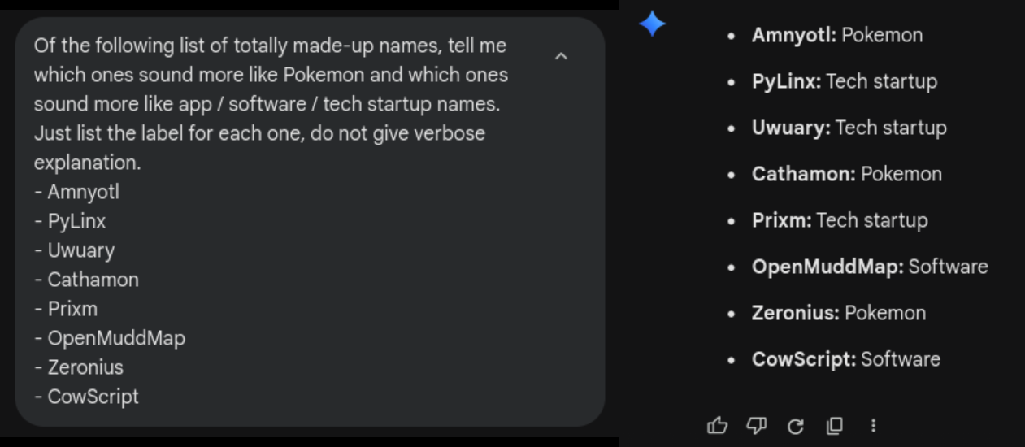Click the blue Gemini sparkle icon
Viewport: 1025px width, 447px height.
652,24
